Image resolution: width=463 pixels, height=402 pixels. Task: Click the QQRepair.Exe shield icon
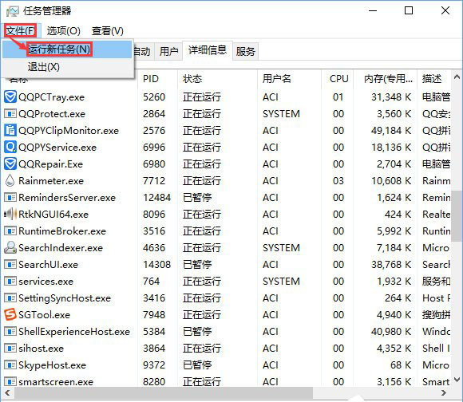10,164
